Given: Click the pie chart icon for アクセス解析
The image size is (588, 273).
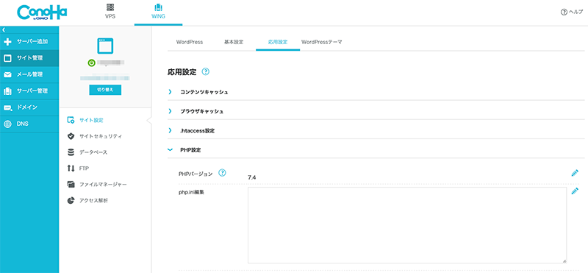Looking at the screenshot, I should coord(71,201).
